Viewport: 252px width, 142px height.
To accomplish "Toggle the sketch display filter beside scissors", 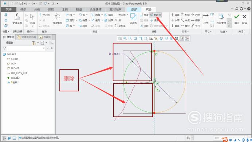I will [x=182, y=39].
